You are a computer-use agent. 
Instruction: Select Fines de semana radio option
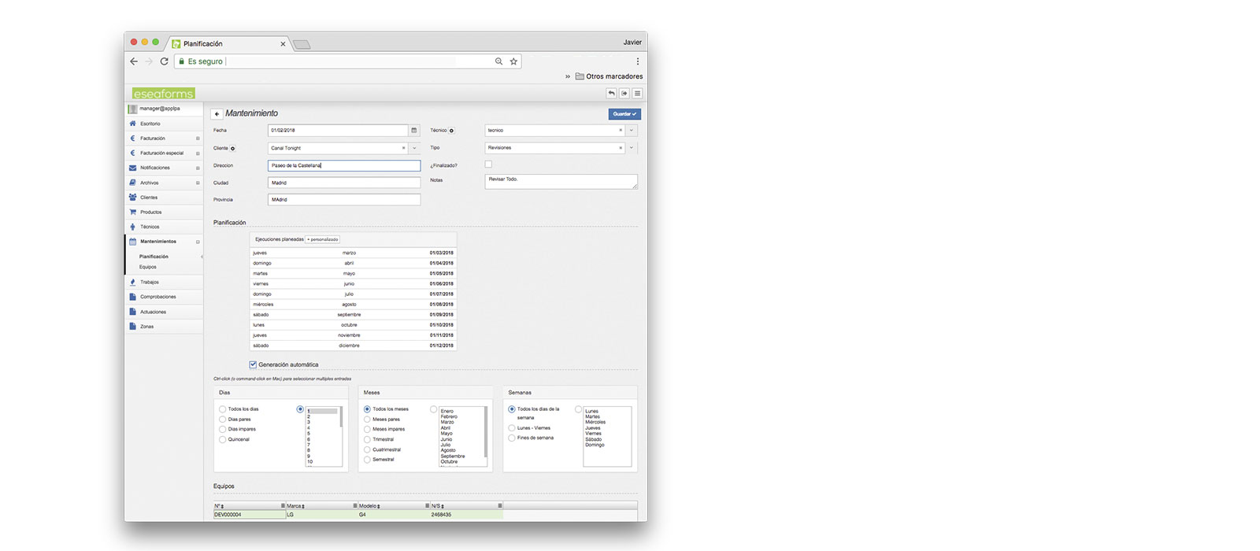pyautogui.click(x=512, y=438)
